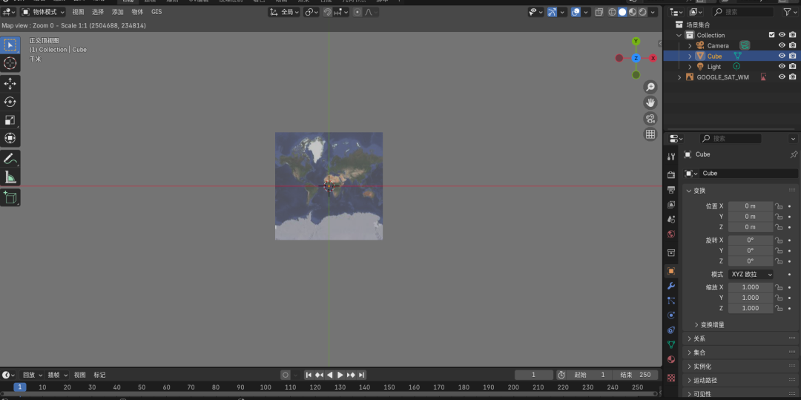Activate the 3D Cursor tool
Image resolution: width=801 pixels, height=400 pixels.
point(10,63)
